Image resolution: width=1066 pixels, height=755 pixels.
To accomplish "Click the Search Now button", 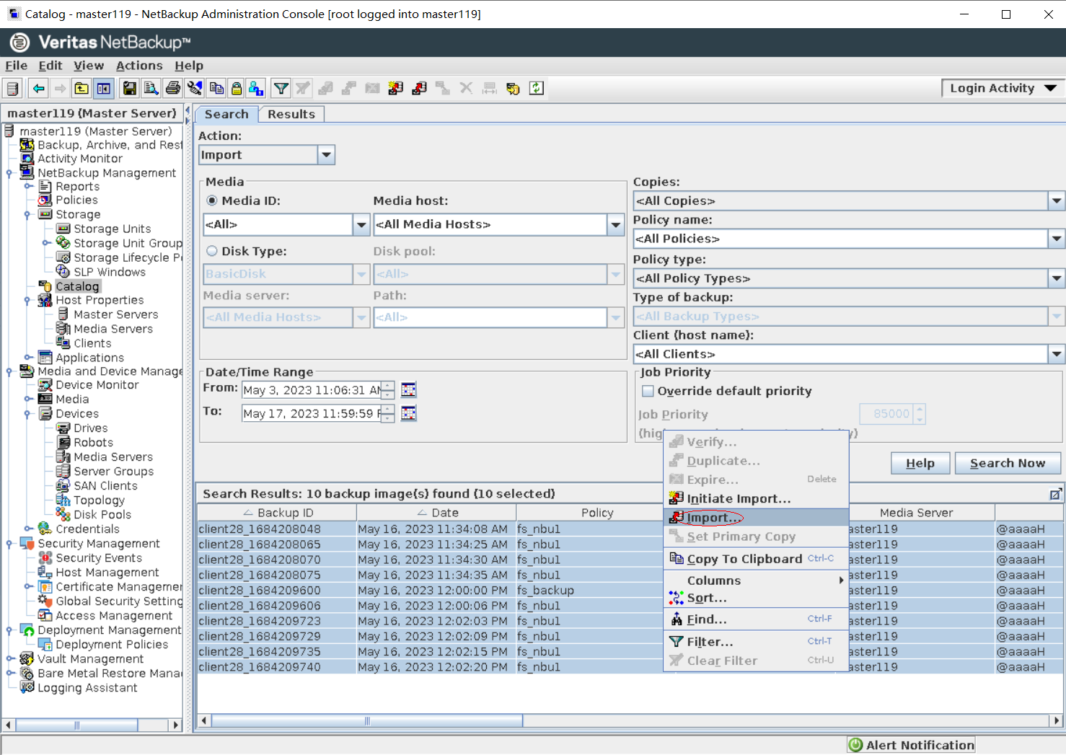I will pyautogui.click(x=1007, y=463).
